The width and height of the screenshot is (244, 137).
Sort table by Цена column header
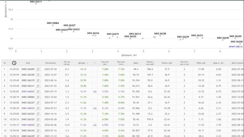[136, 63]
